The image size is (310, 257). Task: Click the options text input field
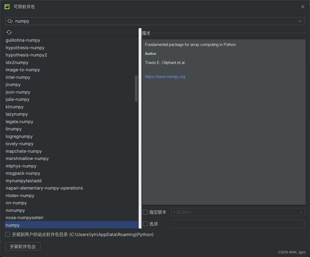(238, 224)
